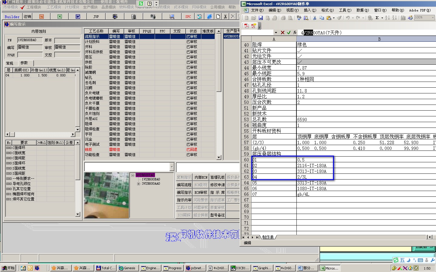The height and width of the screenshot is (272, 436).
Task: Click the Excel Paste clipboard icon
Action: (x=329, y=18)
